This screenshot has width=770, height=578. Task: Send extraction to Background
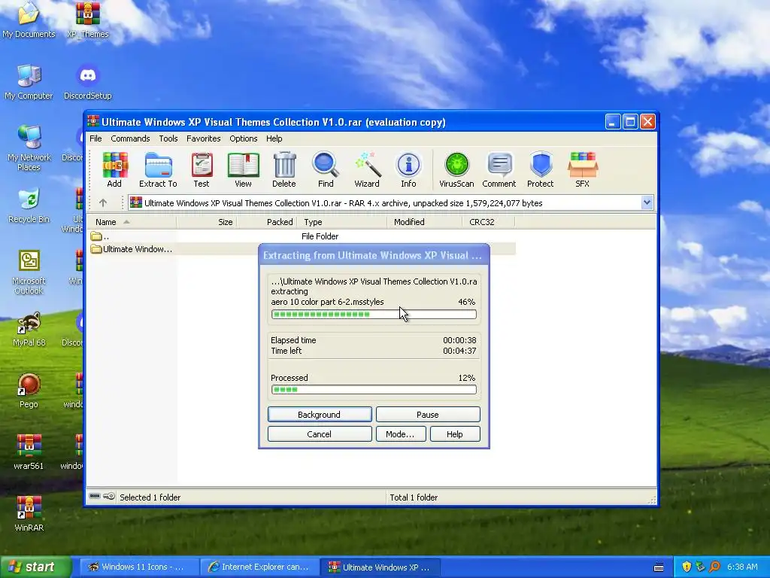click(320, 415)
